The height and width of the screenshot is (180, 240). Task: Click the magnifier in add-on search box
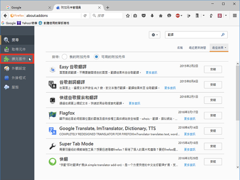[x=223, y=35]
